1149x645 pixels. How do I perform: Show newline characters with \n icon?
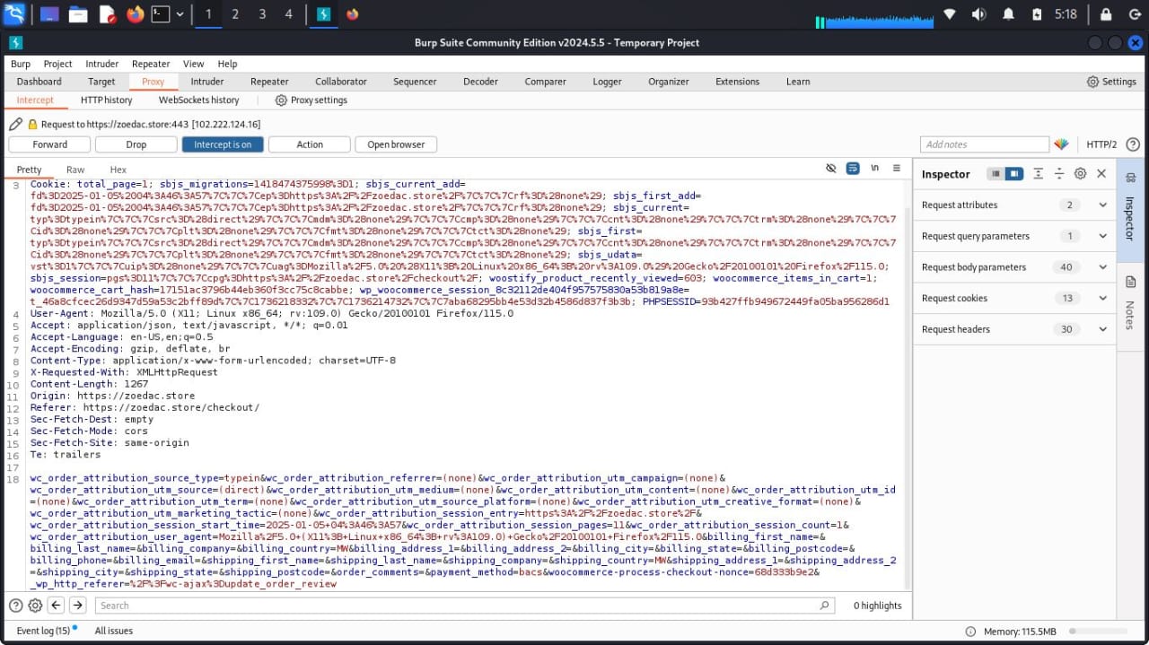874,169
